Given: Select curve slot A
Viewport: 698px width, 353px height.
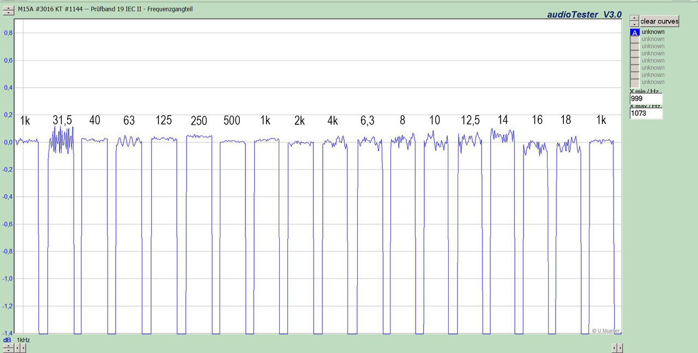Looking at the screenshot, I should [634, 32].
